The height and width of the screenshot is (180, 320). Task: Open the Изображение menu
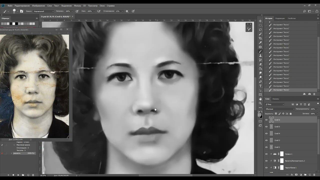pos(38,5)
